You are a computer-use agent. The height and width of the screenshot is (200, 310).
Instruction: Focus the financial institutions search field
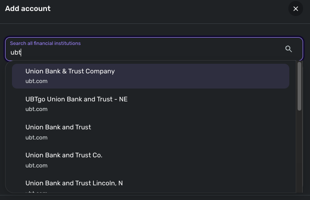154,49
